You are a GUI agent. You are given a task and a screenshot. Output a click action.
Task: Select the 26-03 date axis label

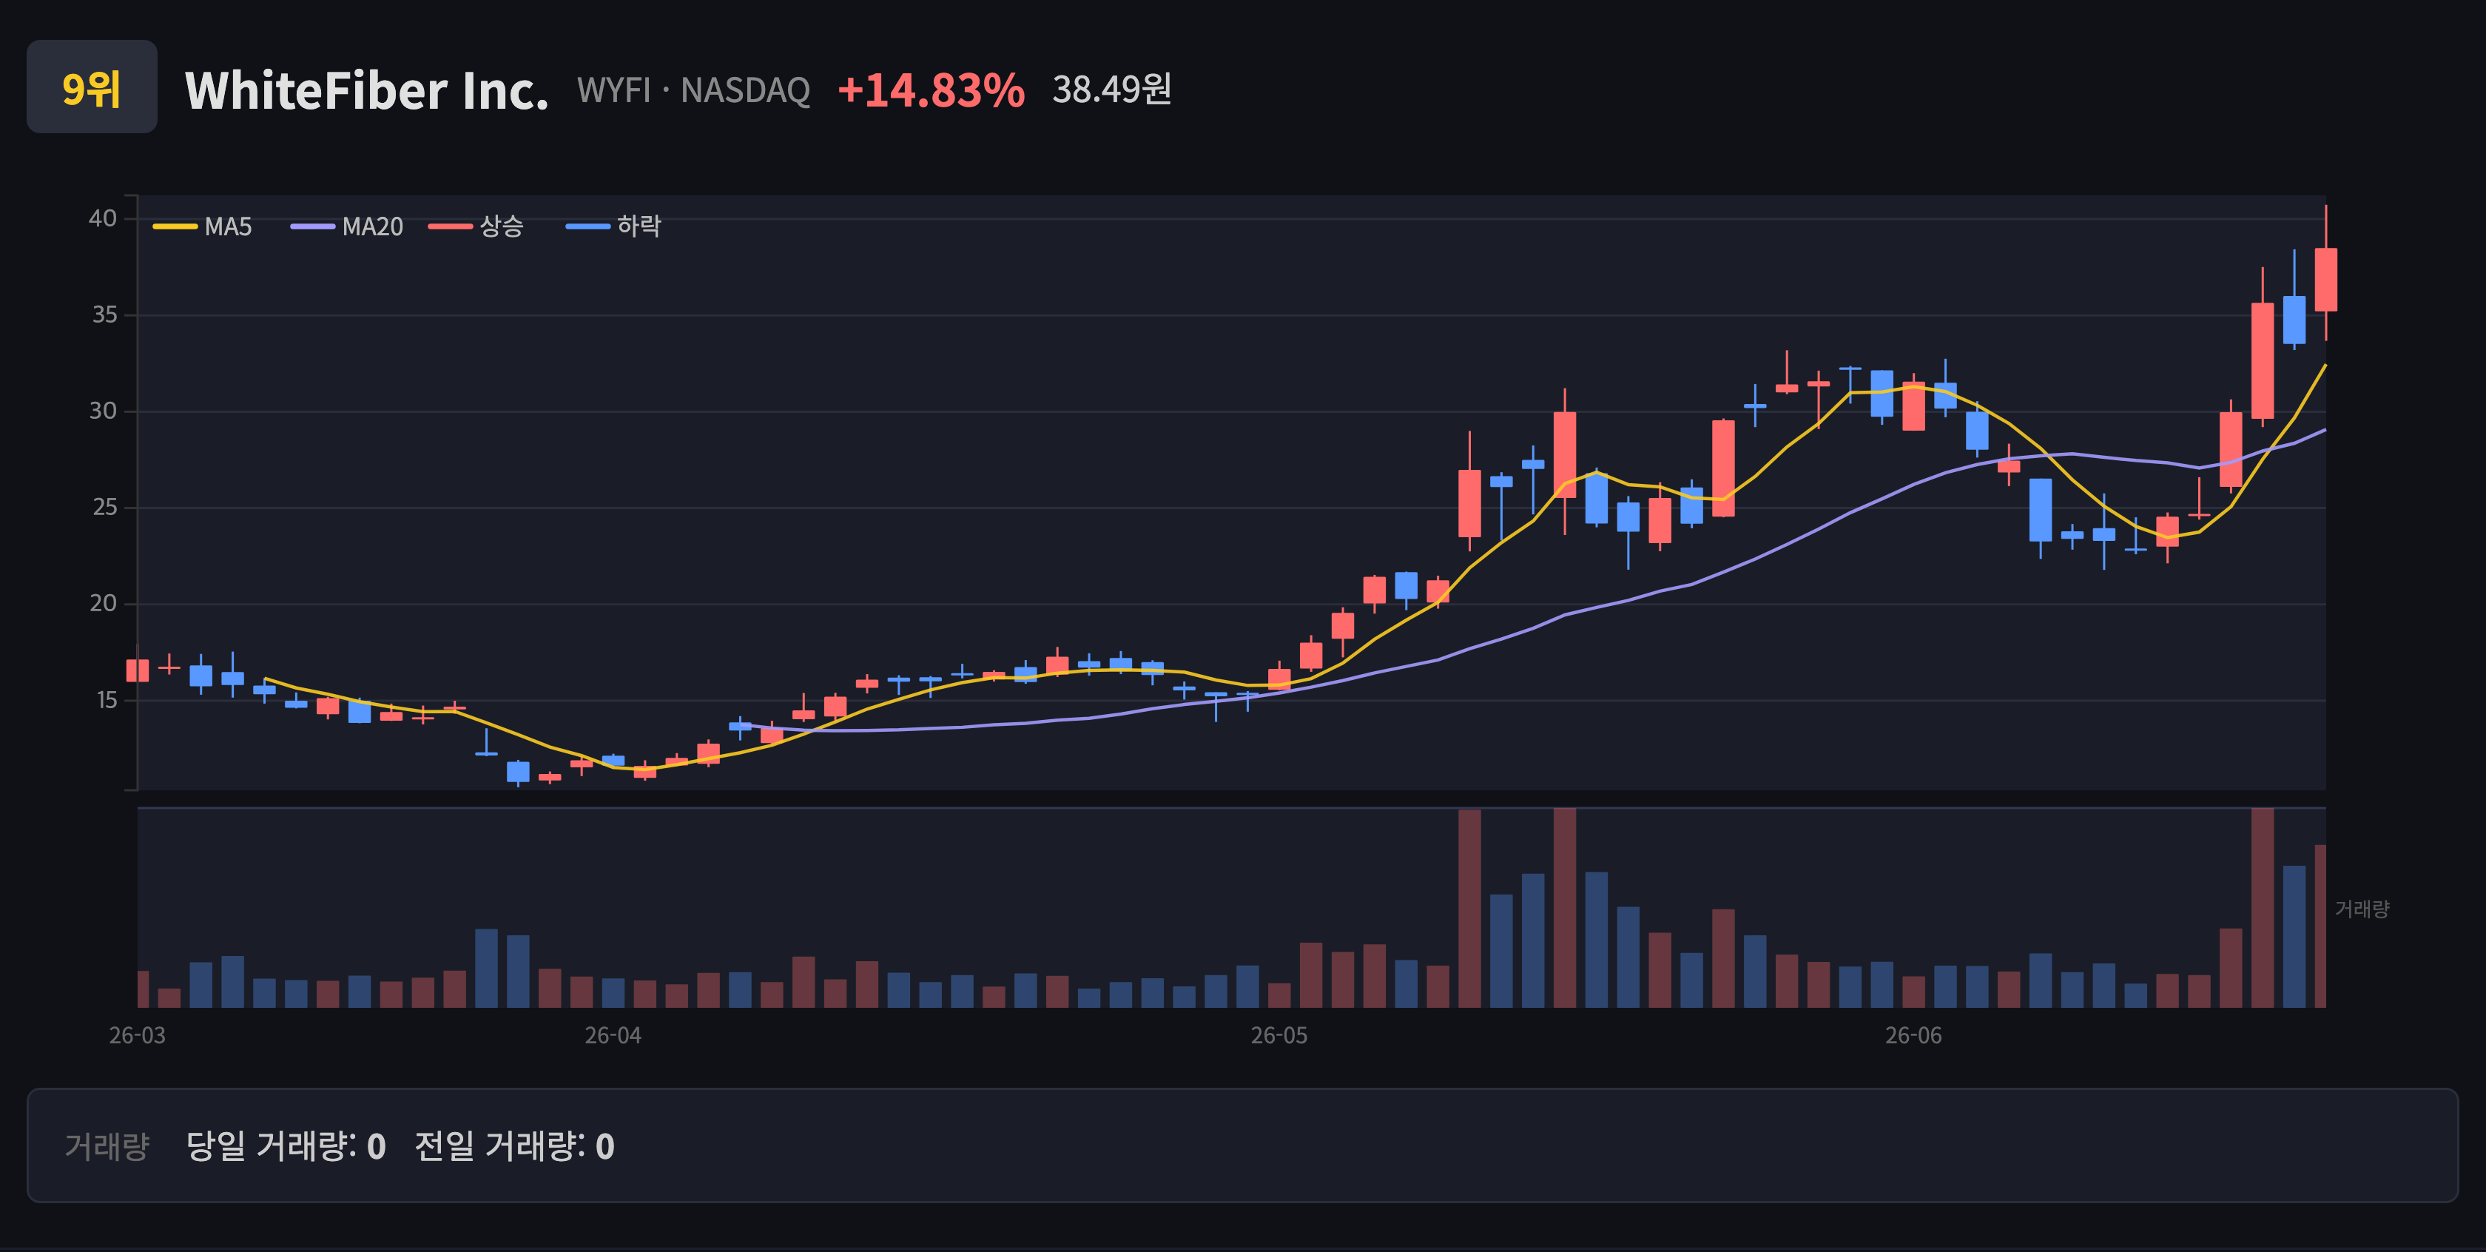tap(137, 1036)
